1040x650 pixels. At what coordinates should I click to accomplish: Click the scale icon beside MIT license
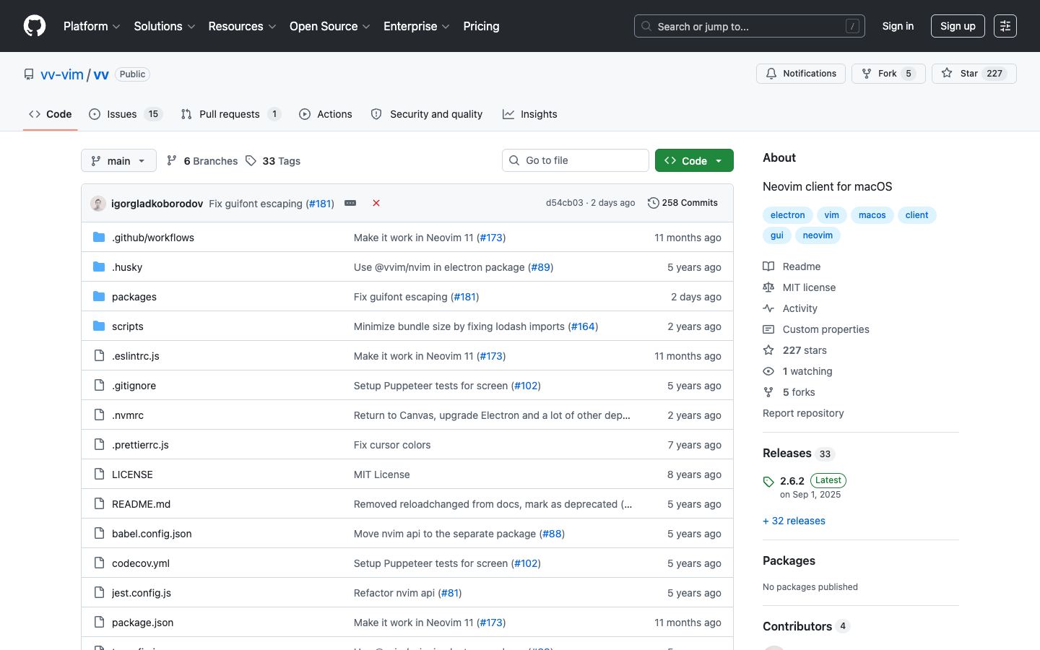coord(768,287)
